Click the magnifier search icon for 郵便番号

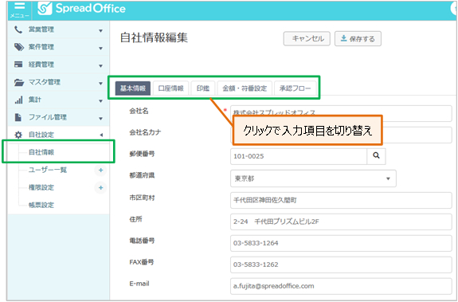tap(376, 156)
